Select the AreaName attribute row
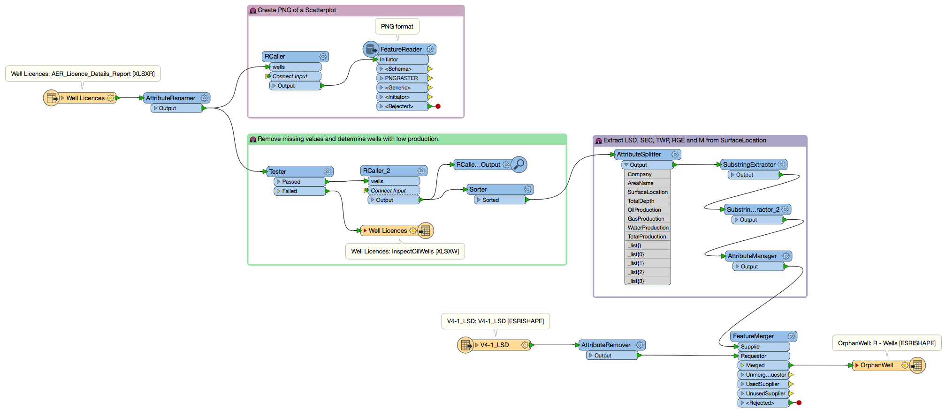The image size is (946, 416). (648, 183)
